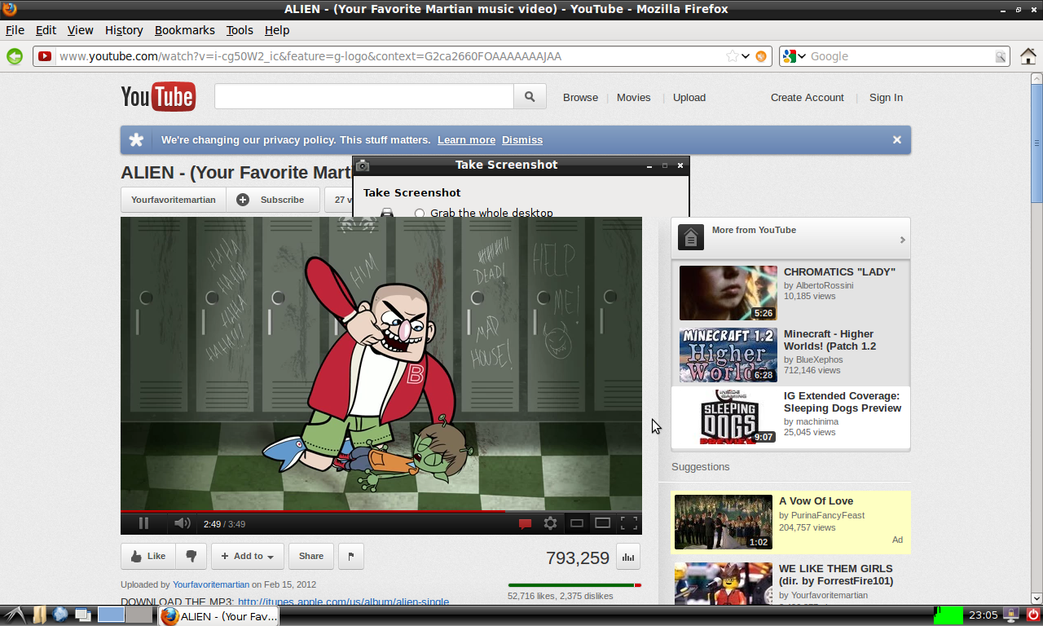Screen dimensions: 1043x626
Task: Open URL history dropdown arrow
Action: 745,56
